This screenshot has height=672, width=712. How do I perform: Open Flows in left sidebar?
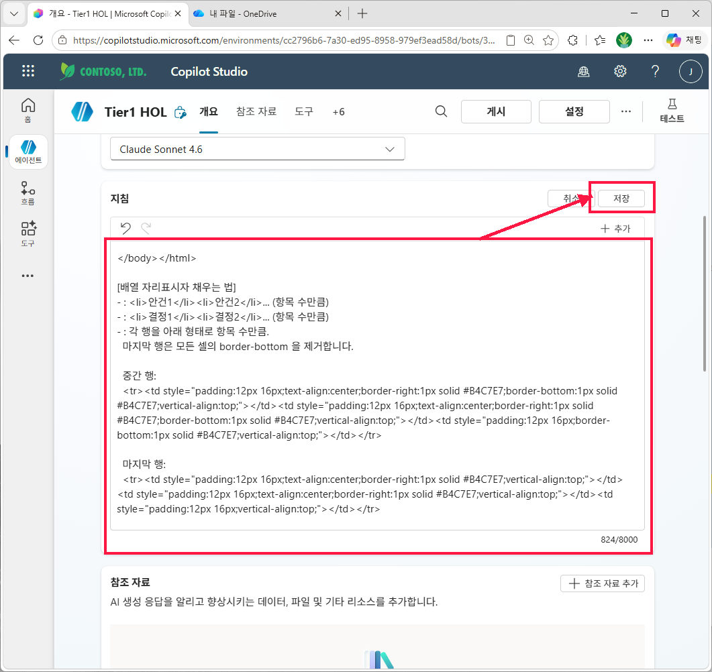(x=28, y=193)
